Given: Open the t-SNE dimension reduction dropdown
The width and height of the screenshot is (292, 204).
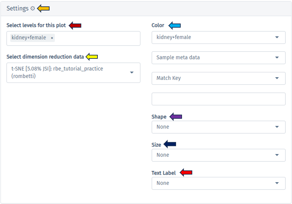Looking at the screenshot, I should [73, 73].
